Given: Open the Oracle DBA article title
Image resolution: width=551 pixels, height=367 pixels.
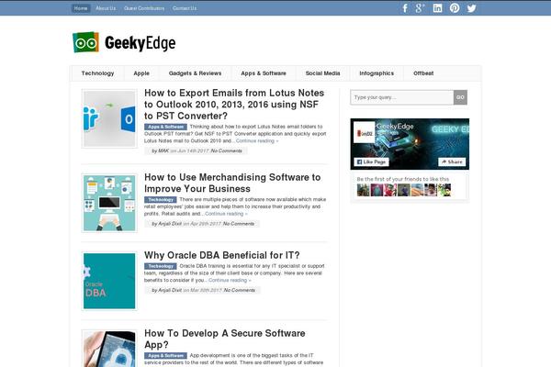Looking at the screenshot, I should pos(222,255).
